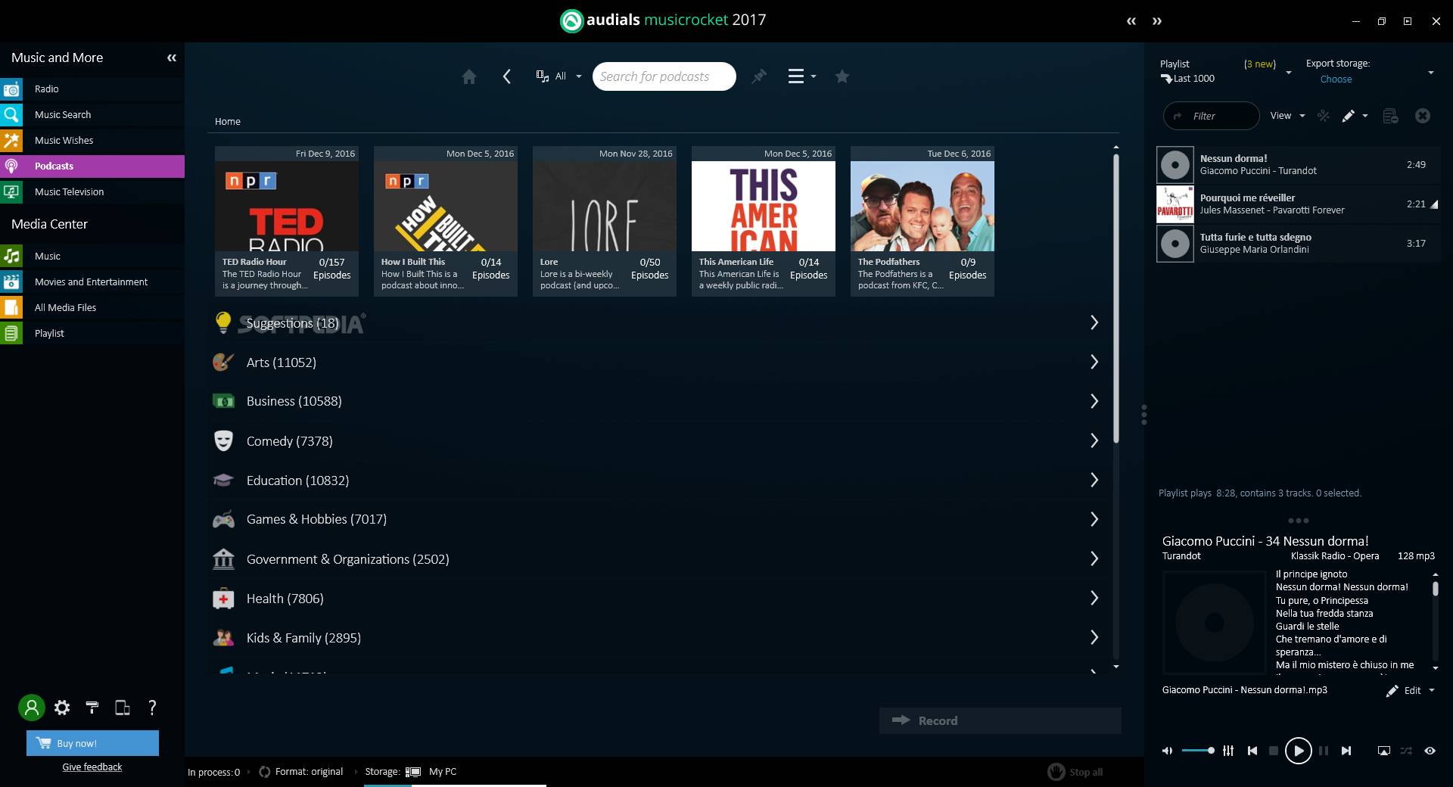Image resolution: width=1453 pixels, height=787 pixels.
Task: Change Format: original setting
Action: click(x=301, y=772)
